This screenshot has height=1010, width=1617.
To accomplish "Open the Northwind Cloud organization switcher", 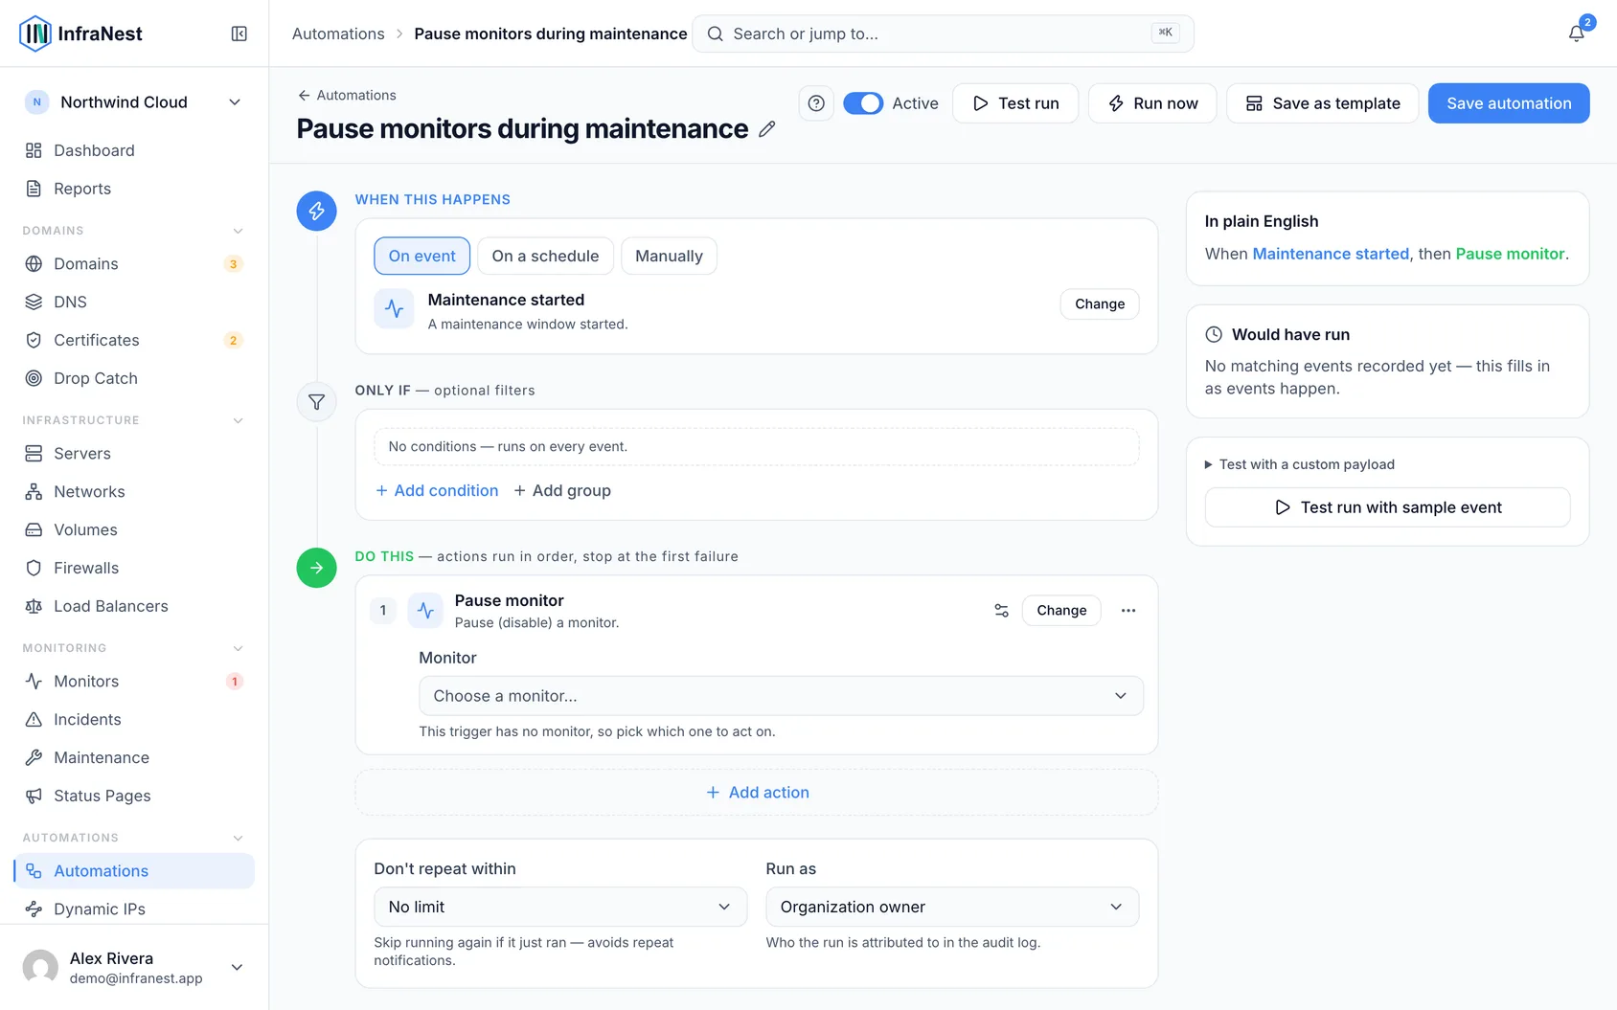I will pos(134,102).
